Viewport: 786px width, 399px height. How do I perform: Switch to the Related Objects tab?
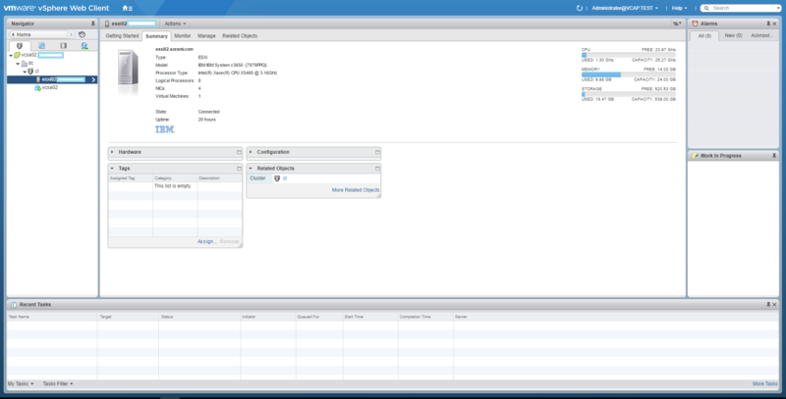pyautogui.click(x=240, y=36)
